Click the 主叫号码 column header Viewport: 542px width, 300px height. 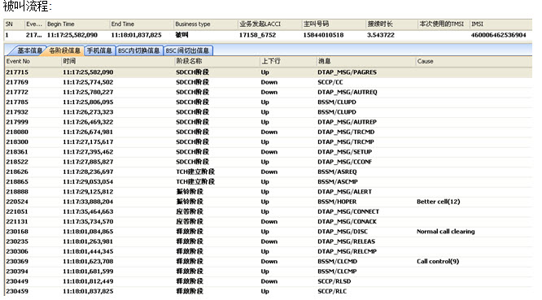click(334, 24)
